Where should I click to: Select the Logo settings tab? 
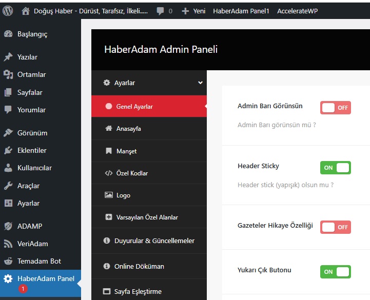(149, 195)
